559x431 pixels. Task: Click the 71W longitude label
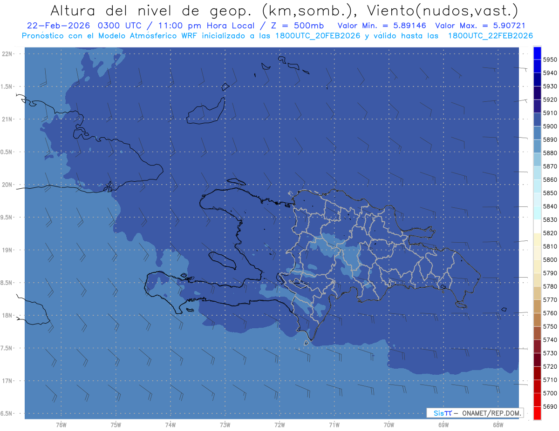[x=334, y=425]
